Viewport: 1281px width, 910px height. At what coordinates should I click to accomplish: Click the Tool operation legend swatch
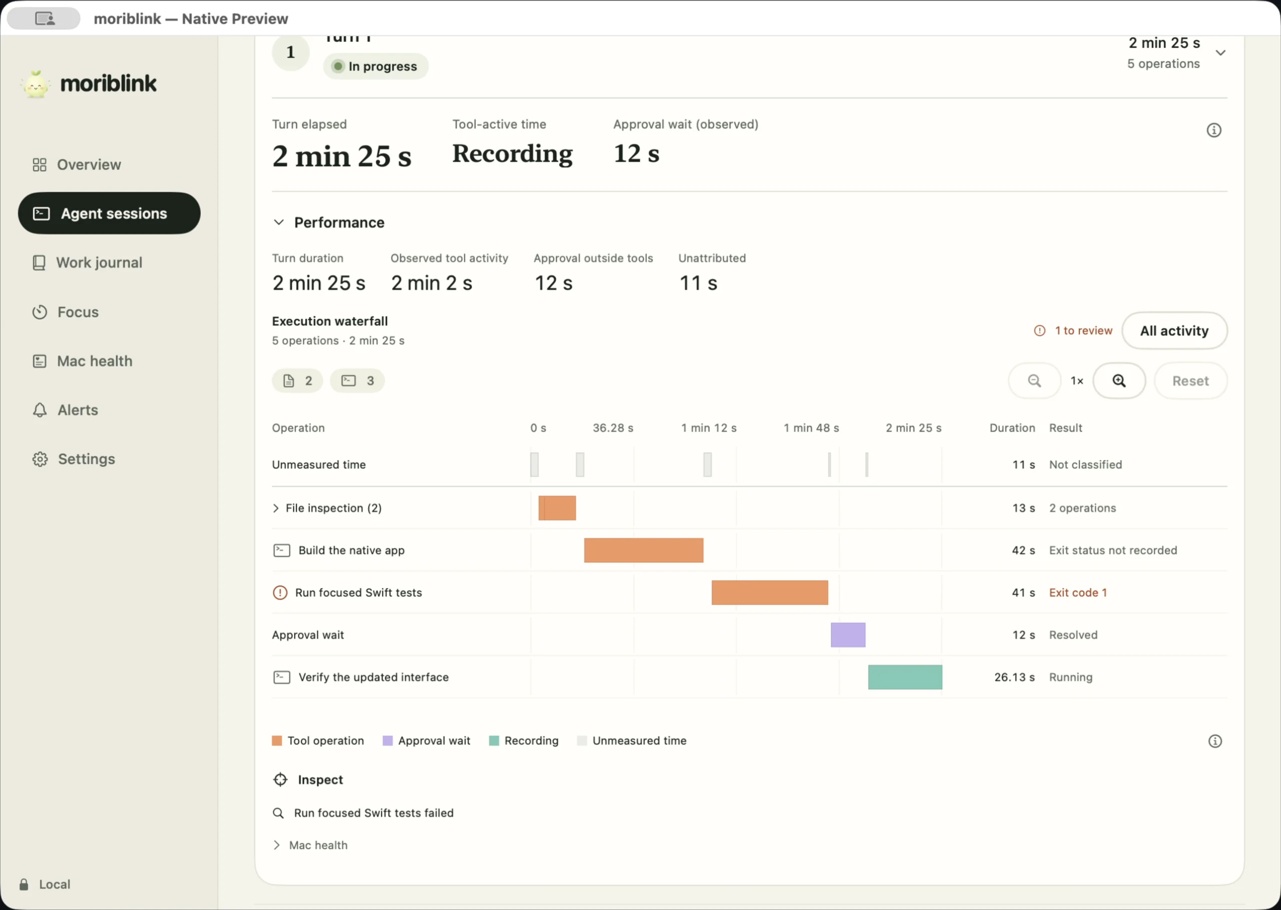(277, 741)
